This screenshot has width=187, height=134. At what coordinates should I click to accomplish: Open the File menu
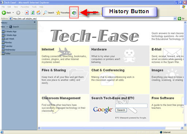(x=3, y=7)
